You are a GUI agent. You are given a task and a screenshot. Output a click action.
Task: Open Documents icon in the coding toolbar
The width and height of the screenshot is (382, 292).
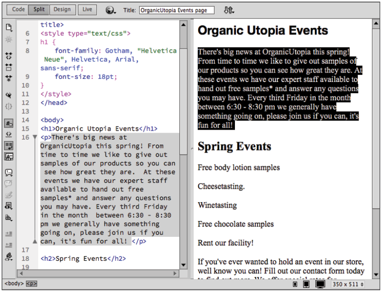[8, 27]
